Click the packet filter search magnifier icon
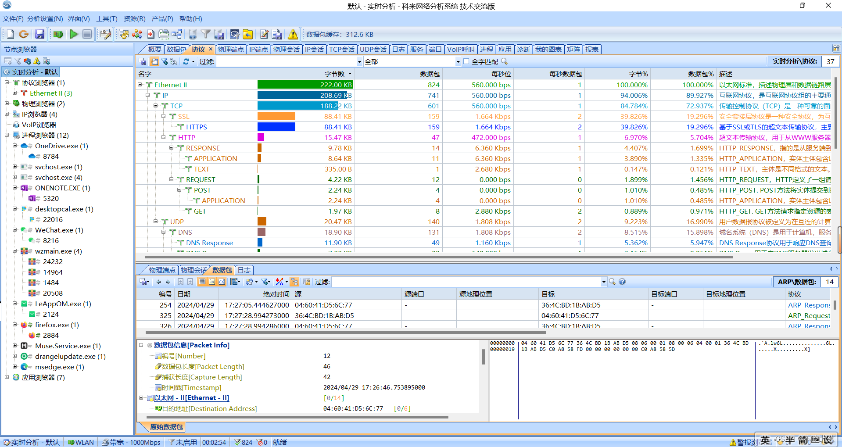Screen dimensions: 842x447 pyautogui.click(x=612, y=282)
